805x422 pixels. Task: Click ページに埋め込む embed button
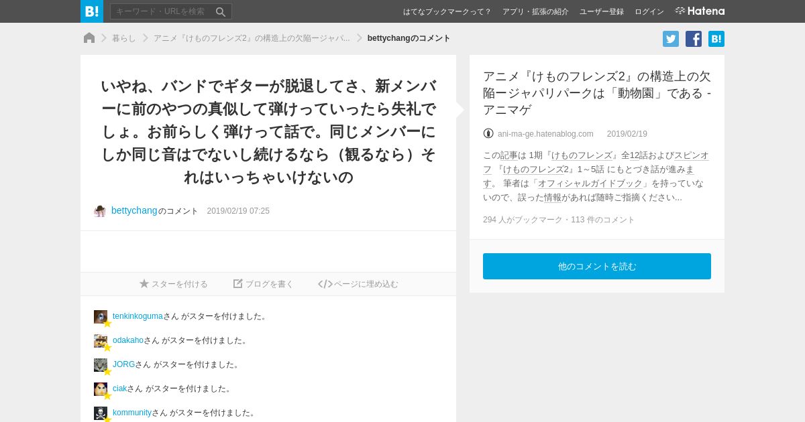tap(358, 284)
